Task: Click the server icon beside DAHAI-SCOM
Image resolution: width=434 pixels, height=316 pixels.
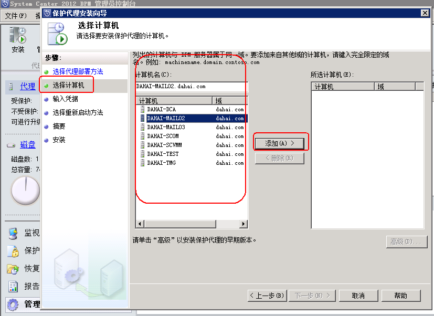Action: pos(143,136)
